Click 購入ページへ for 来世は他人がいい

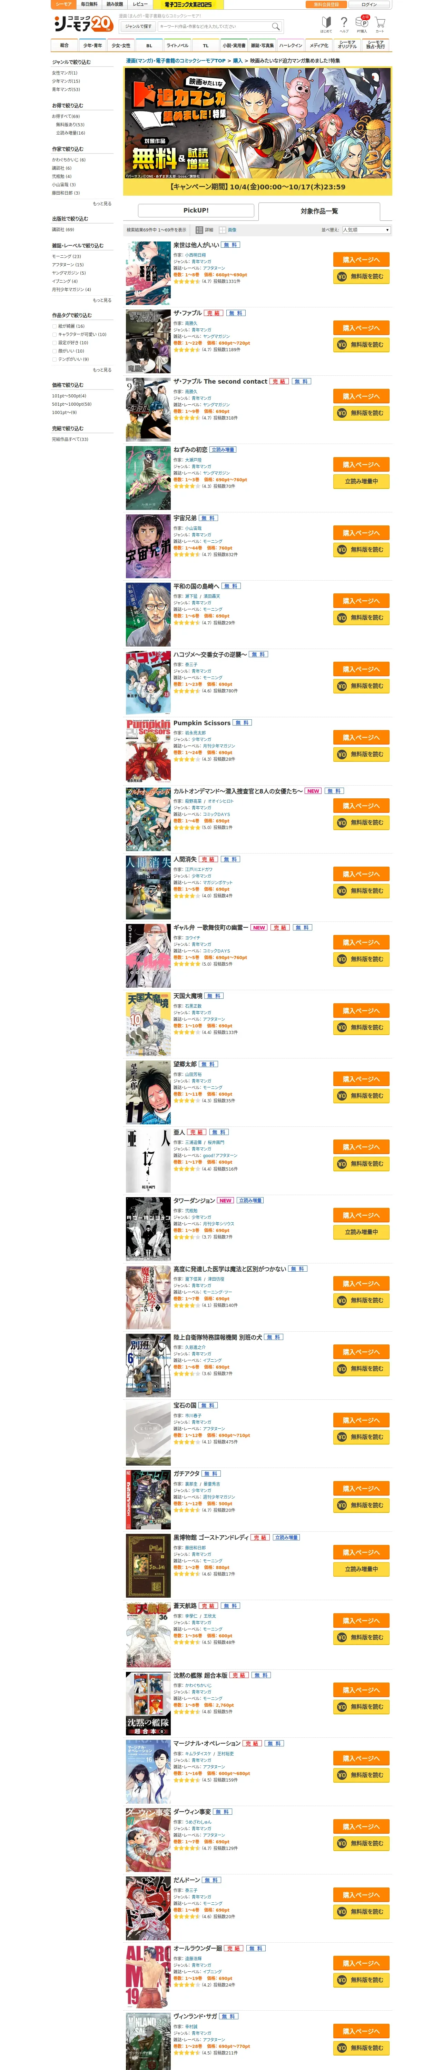pos(361,259)
